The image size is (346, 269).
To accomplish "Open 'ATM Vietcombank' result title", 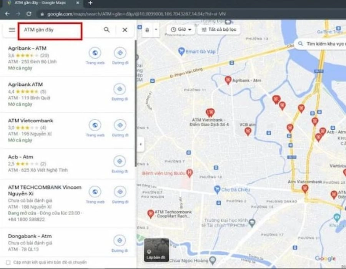I will click(30, 121).
